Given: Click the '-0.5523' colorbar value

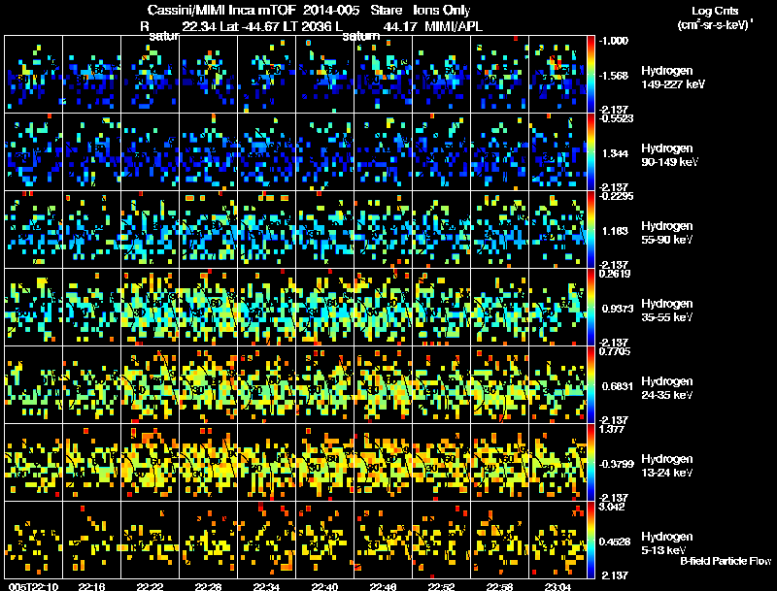Looking at the screenshot, I should pos(616,118).
